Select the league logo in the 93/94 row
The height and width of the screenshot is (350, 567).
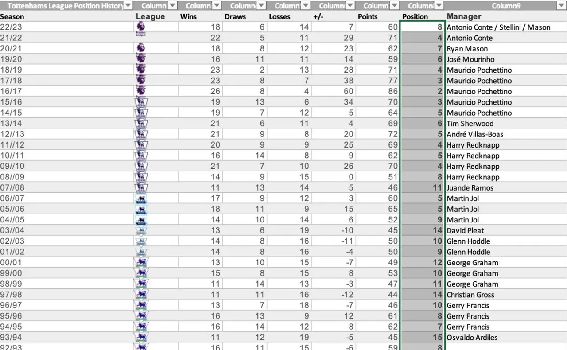coord(141,337)
